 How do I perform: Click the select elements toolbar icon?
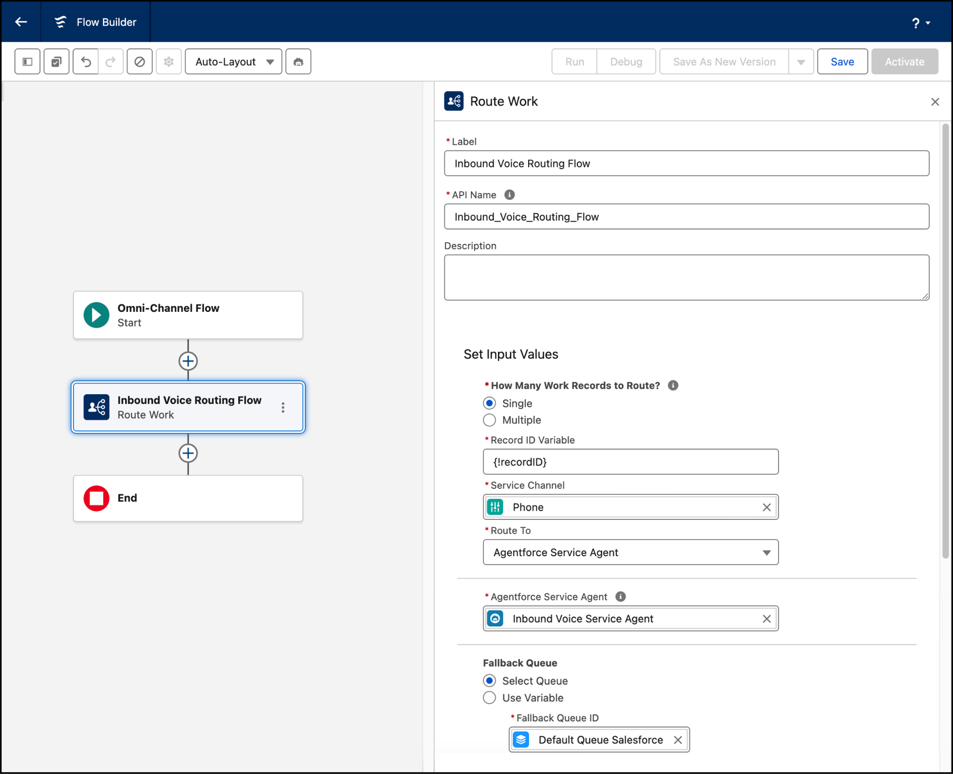[x=56, y=61]
